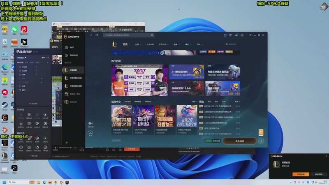Screen dimensions: 329x185
Task: Collapse WeGame sidebar via bottom icon
Action: [x=67, y=143]
